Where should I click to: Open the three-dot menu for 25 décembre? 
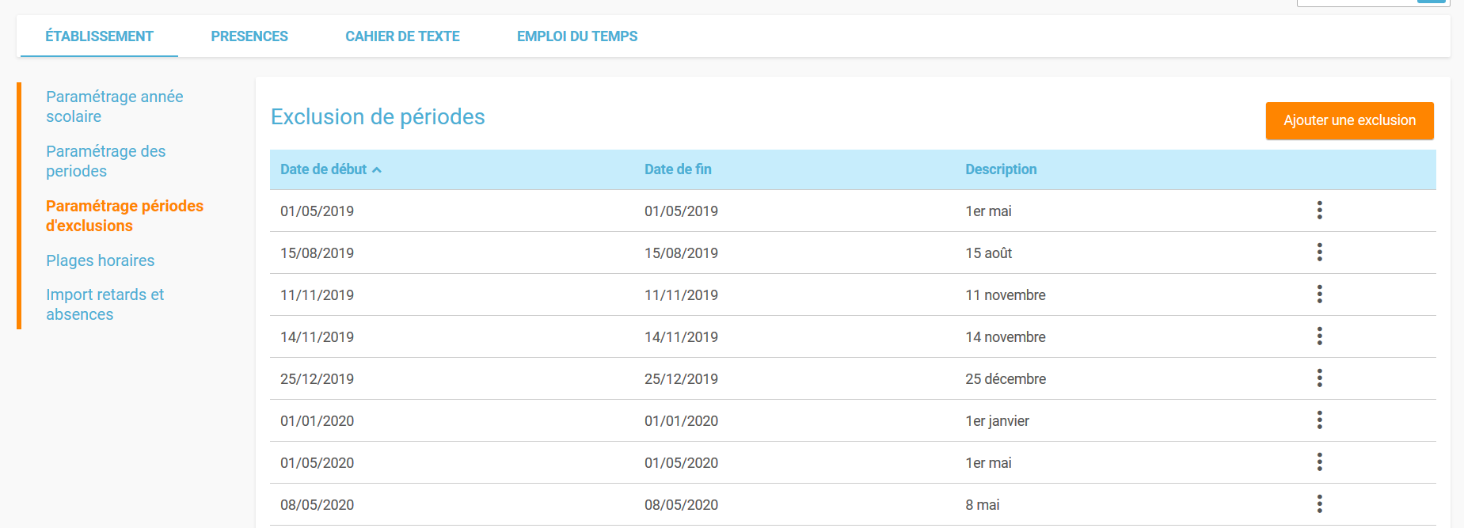[1319, 378]
